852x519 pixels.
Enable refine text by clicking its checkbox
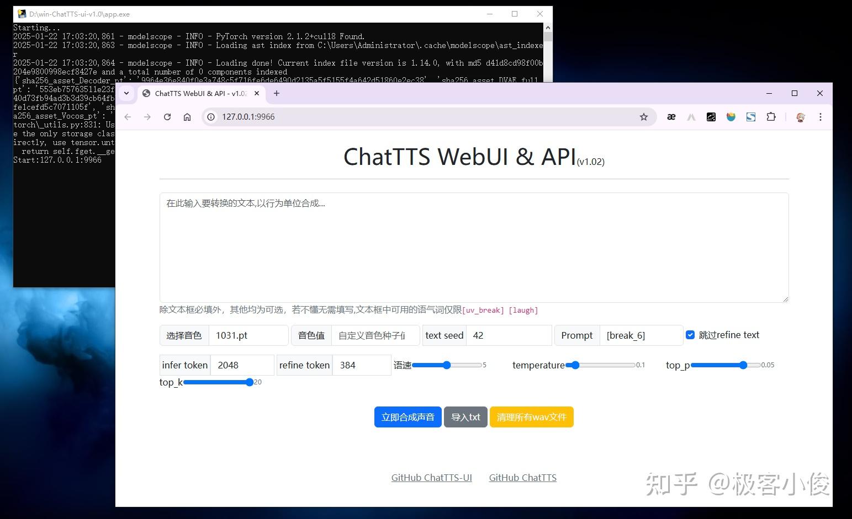[690, 335]
